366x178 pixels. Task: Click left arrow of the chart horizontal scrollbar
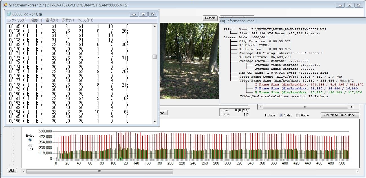(x=24, y=171)
